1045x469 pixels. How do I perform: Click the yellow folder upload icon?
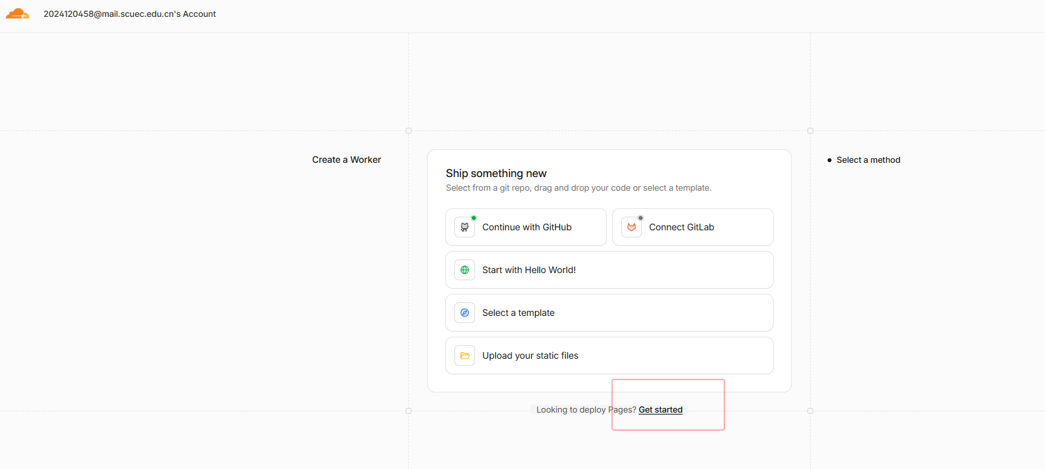[x=465, y=355]
